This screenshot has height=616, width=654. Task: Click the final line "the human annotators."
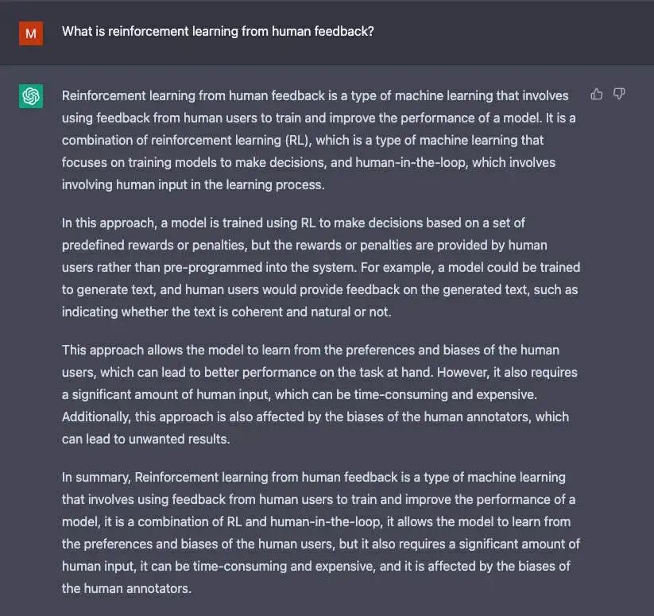(126, 588)
